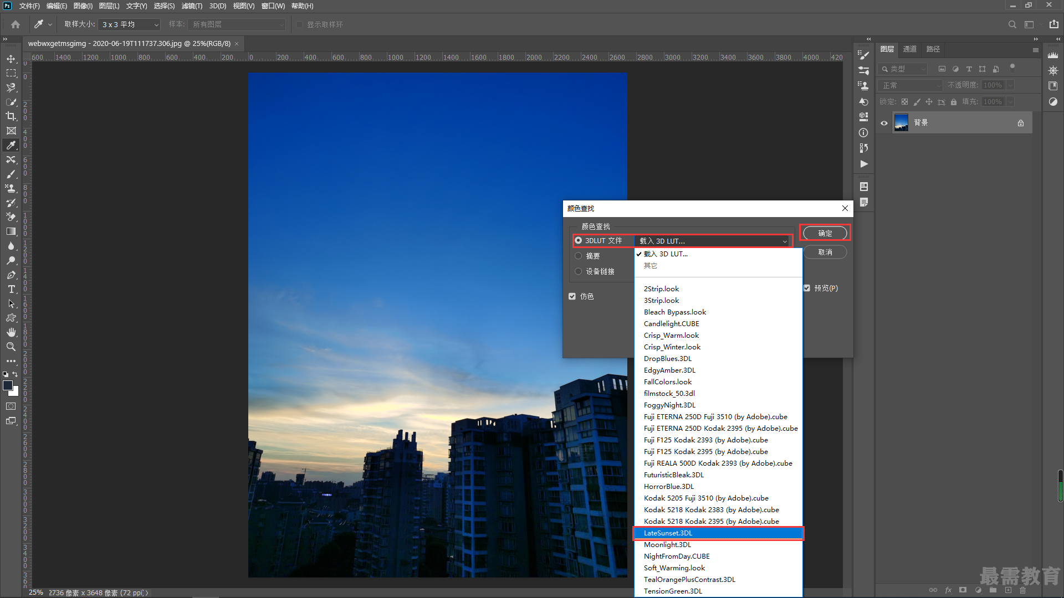Choose Candlelight.CUBE from the list

[718, 324]
